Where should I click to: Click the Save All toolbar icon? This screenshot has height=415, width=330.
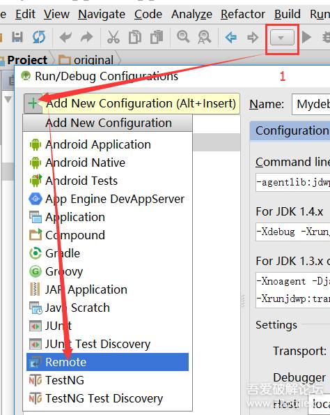(17, 37)
